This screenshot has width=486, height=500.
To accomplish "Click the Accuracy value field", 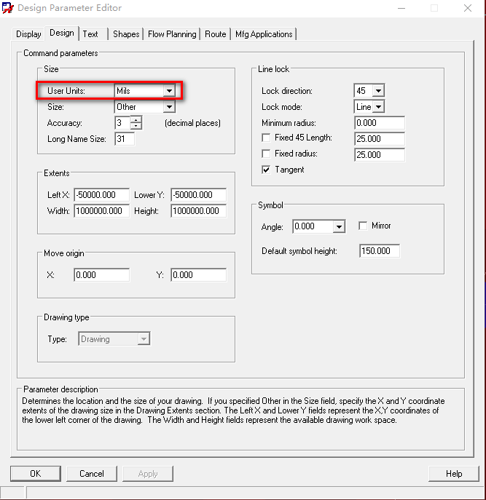I will (122, 123).
